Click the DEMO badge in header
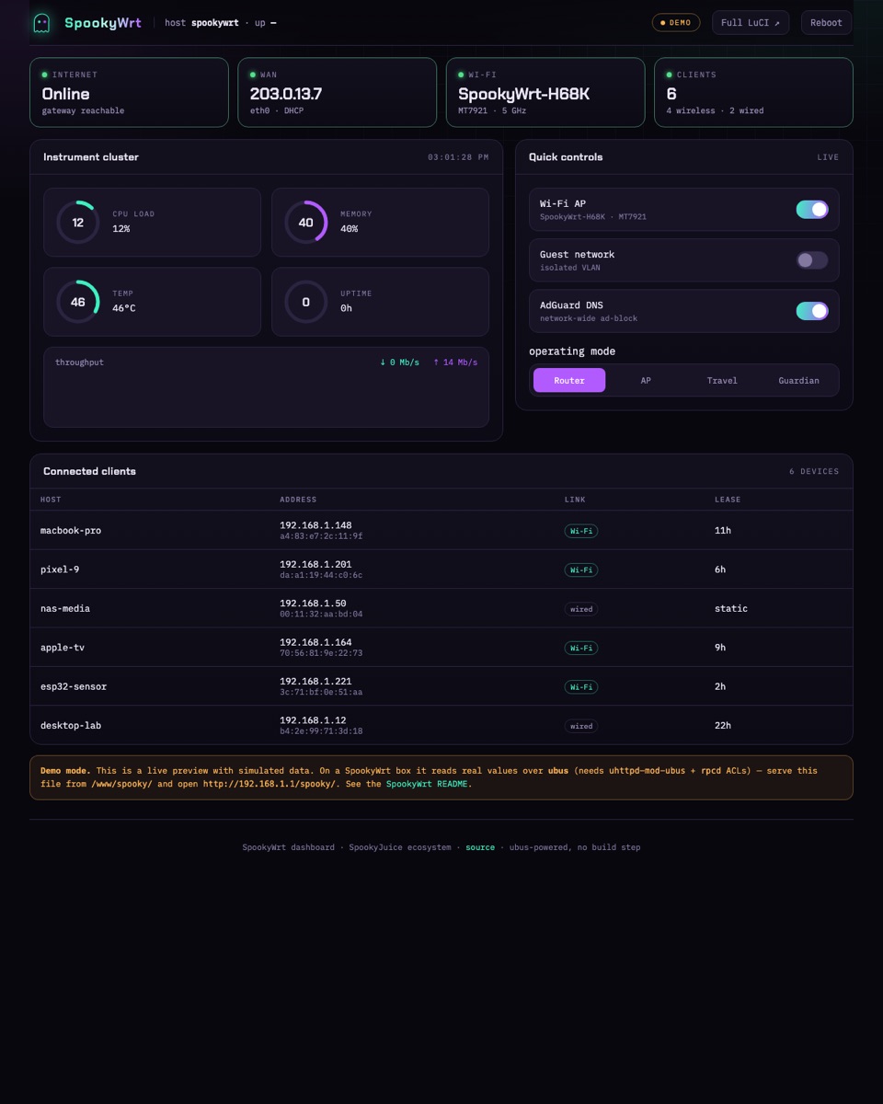This screenshot has height=1104, width=883. [676, 23]
